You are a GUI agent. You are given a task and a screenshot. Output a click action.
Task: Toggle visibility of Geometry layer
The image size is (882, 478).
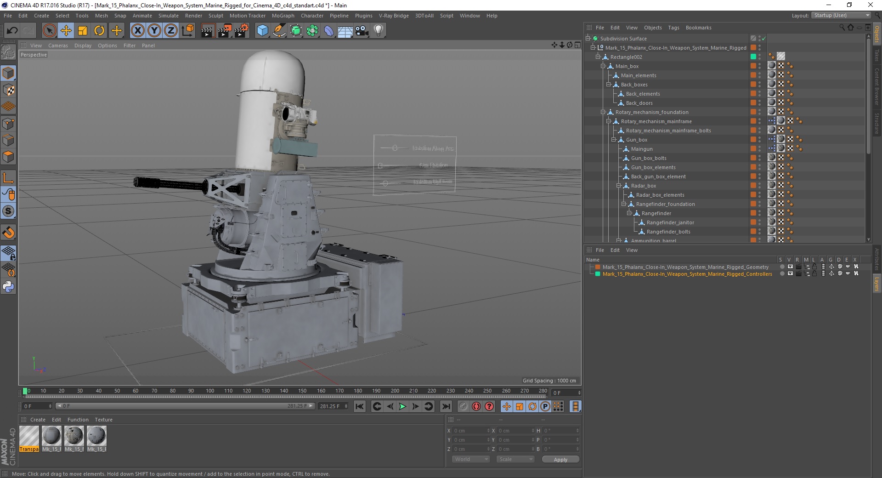point(790,267)
